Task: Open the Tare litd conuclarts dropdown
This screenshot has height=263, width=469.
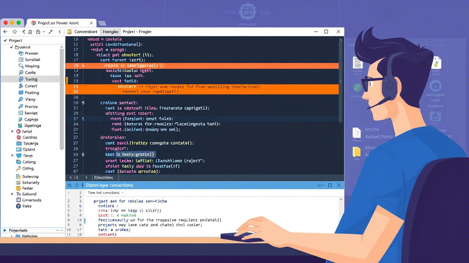Action: 106,193
